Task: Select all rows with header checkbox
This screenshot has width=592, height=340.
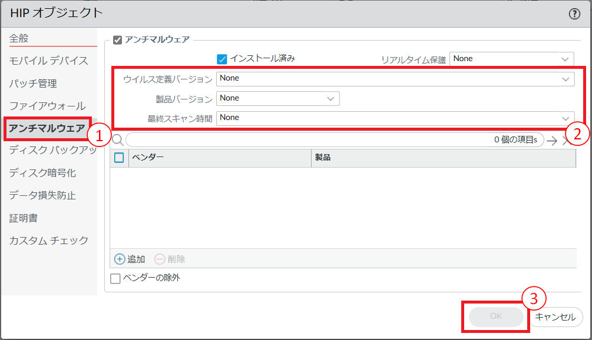Action: (119, 158)
